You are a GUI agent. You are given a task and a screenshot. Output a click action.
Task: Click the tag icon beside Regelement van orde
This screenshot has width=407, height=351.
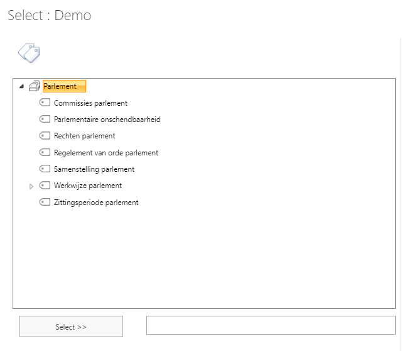[x=45, y=152]
